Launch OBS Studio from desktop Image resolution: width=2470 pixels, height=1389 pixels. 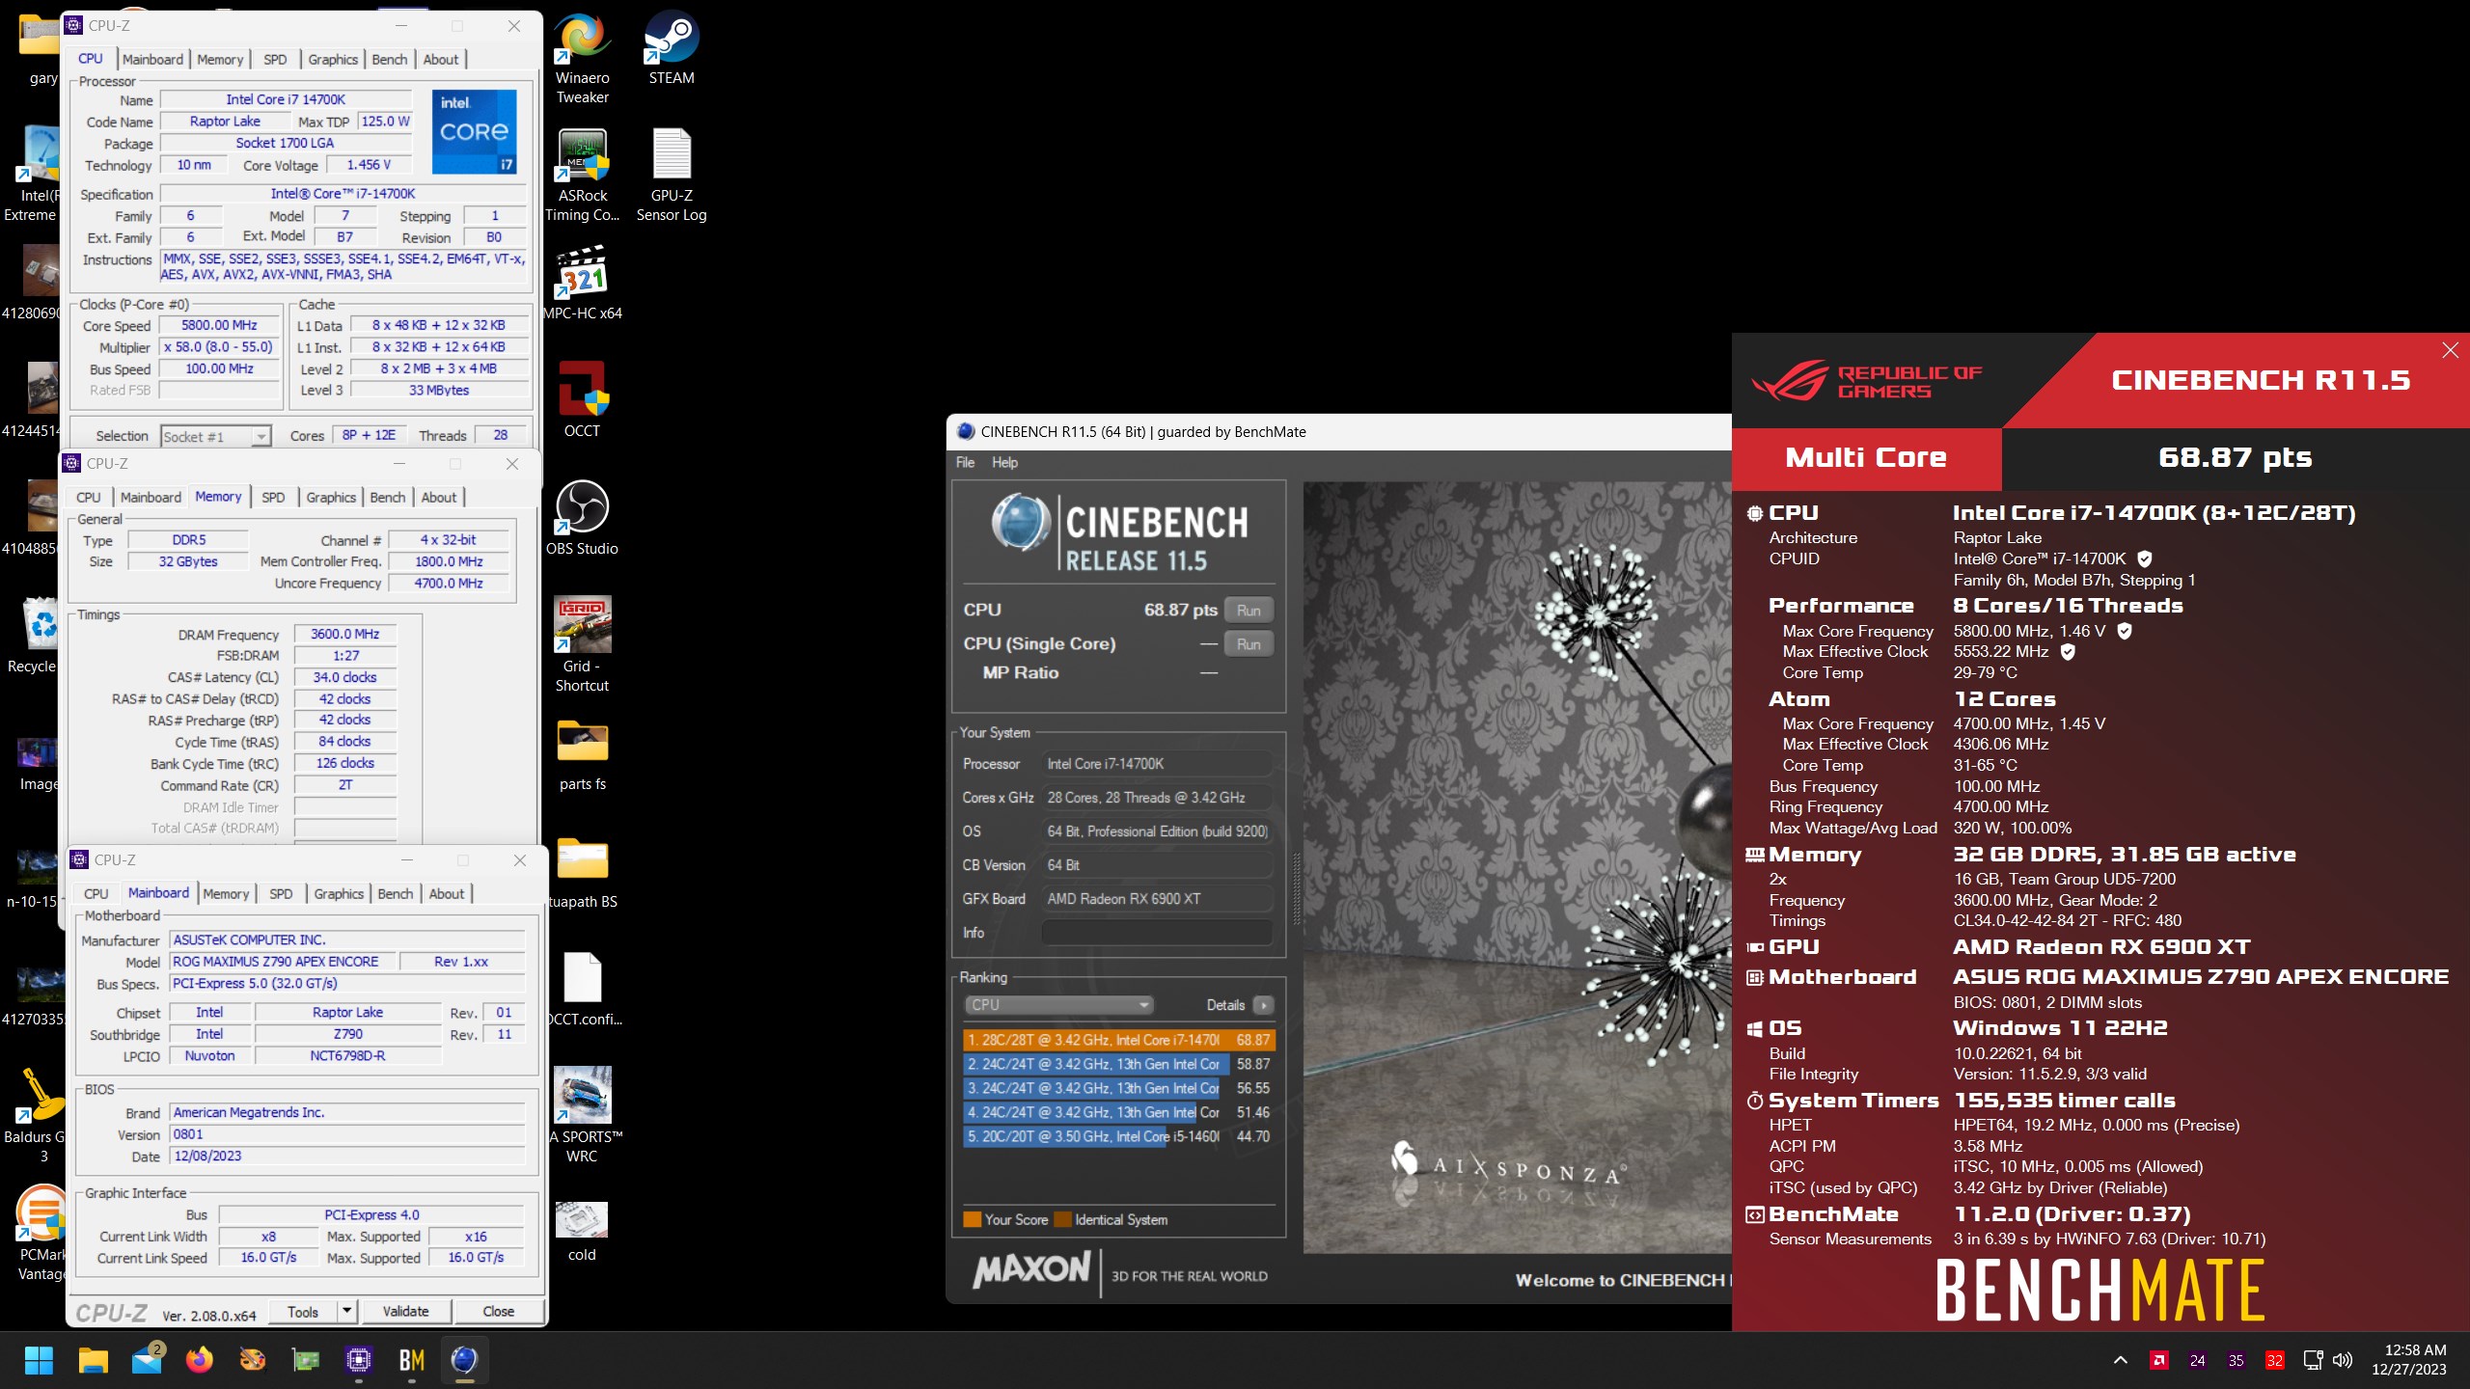coord(582,519)
